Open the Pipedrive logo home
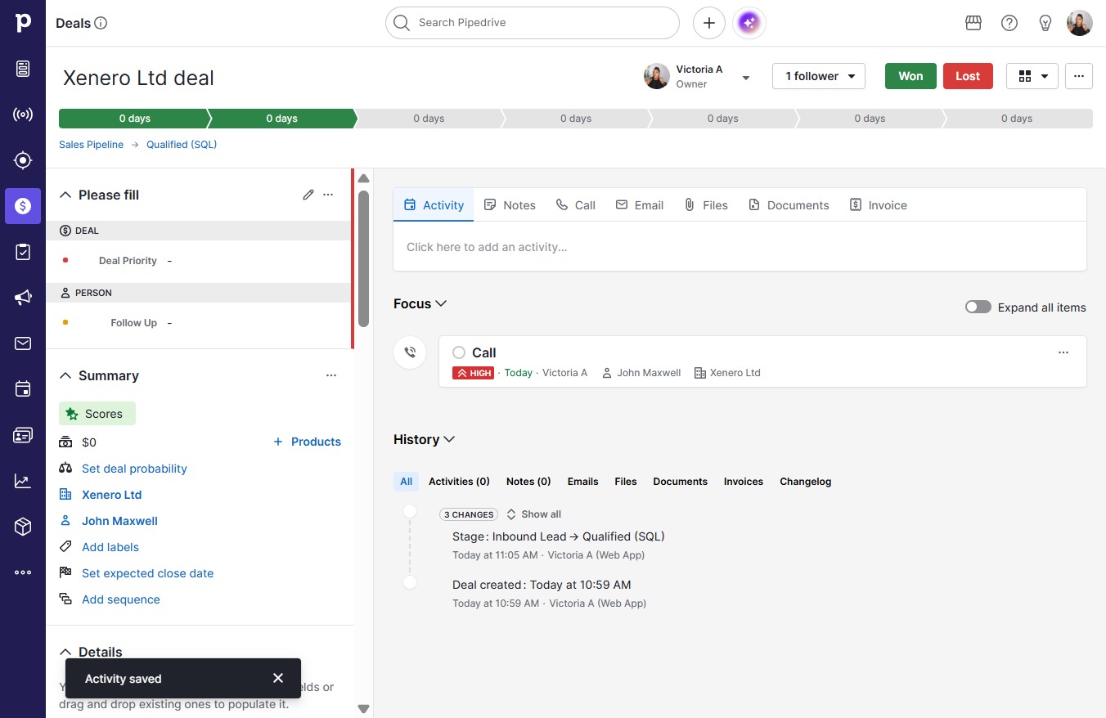1106x718 pixels. coord(23,23)
